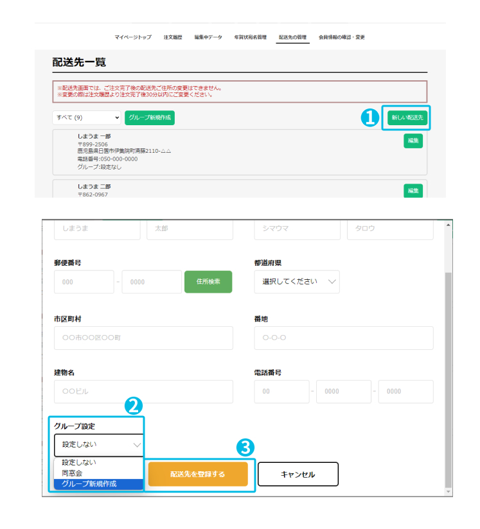The height and width of the screenshot is (529, 480).
Task: Switch to the 注文履歴 tab
Action: click(173, 37)
